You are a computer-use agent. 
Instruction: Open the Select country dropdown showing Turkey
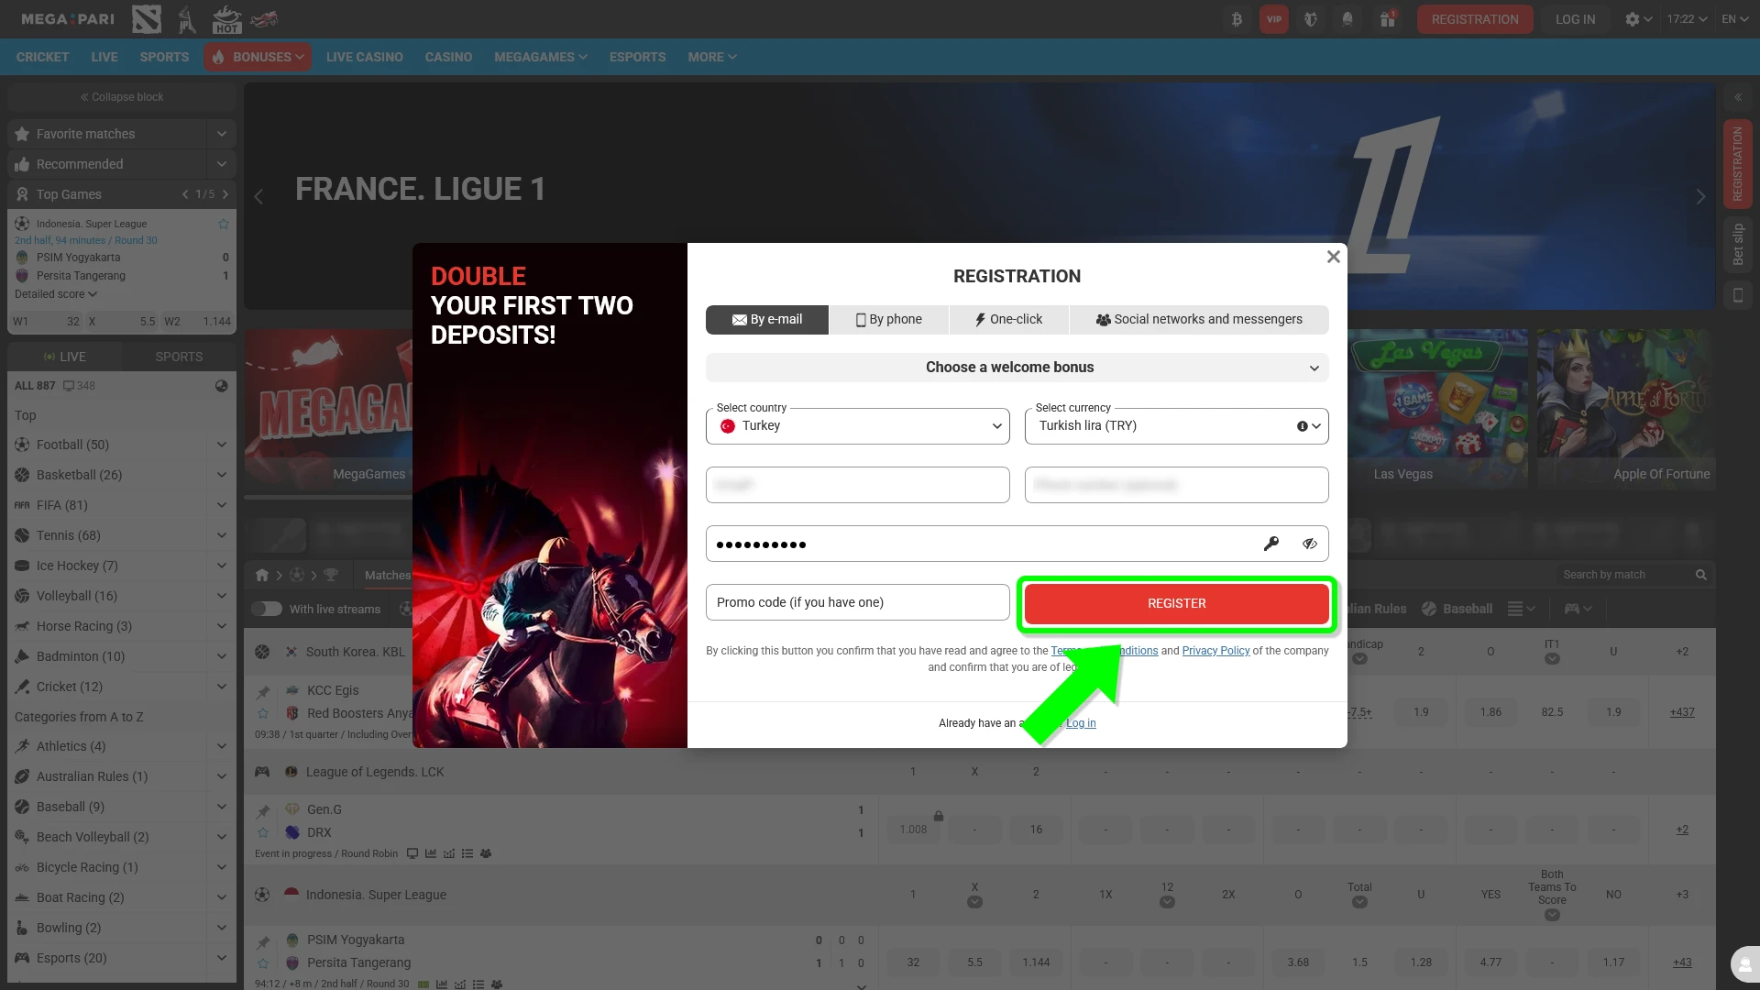click(857, 426)
